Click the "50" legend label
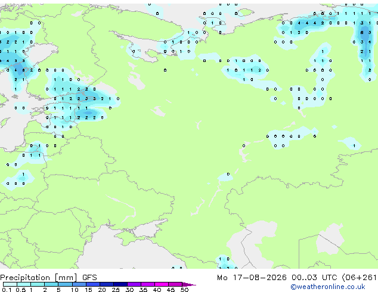This screenshot has height=292, width=378. coord(184,290)
